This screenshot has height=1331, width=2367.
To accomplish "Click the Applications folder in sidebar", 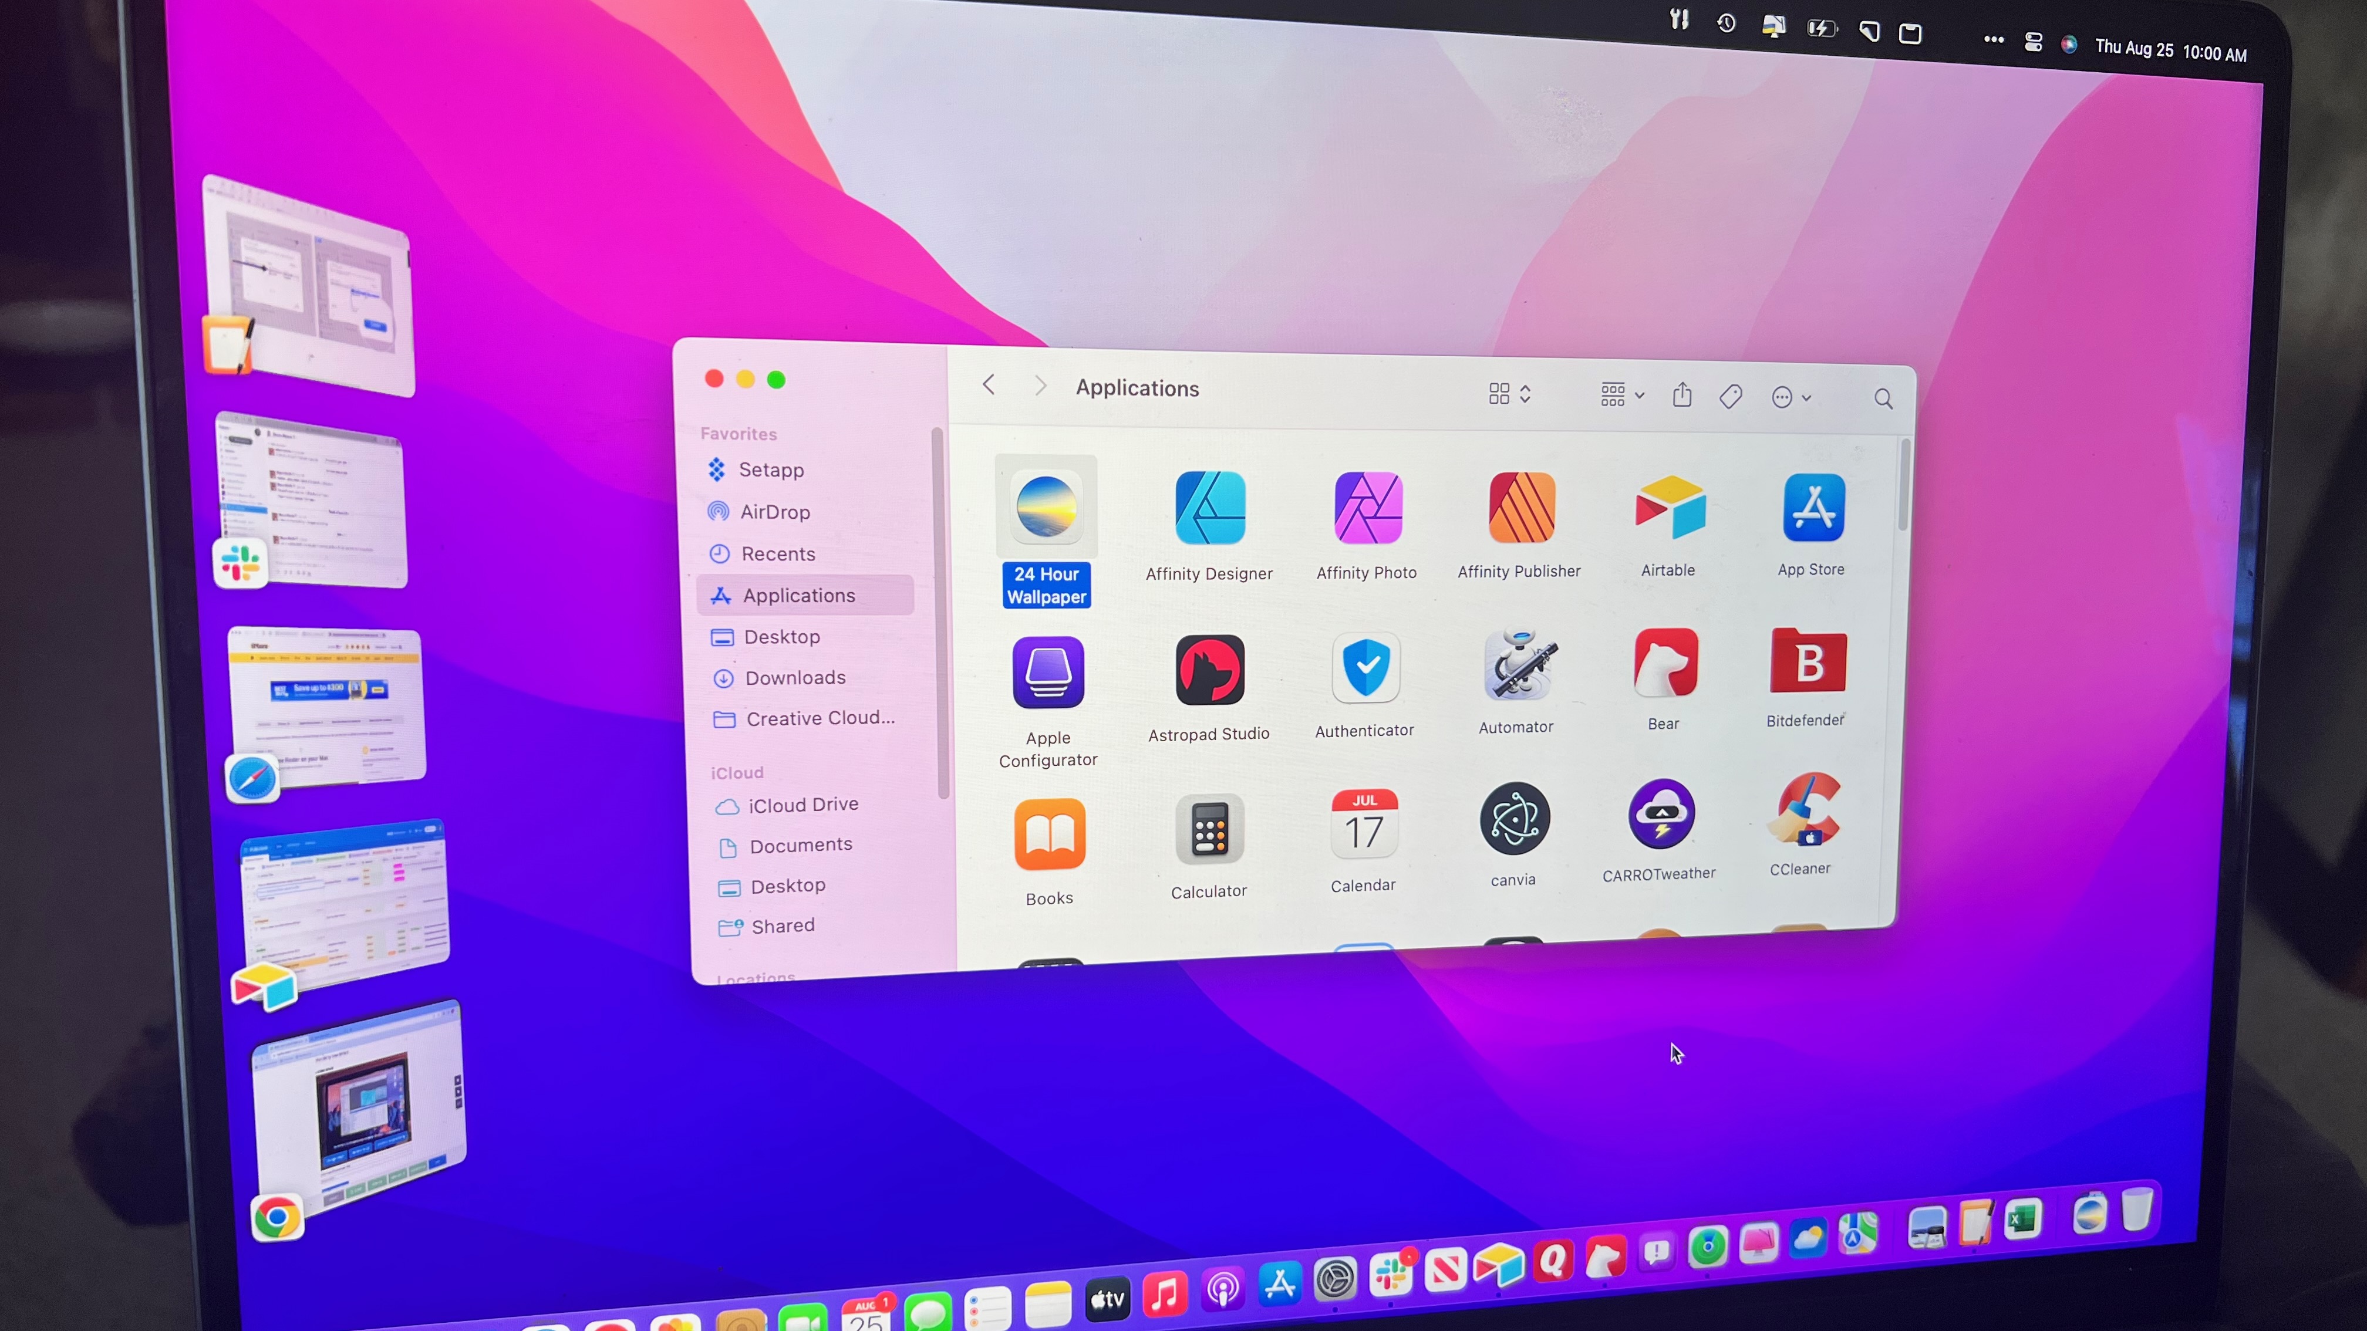I will coord(798,593).
